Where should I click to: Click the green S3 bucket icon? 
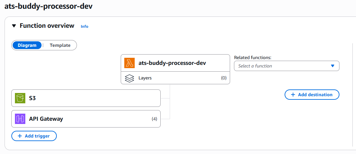(20, 98)
